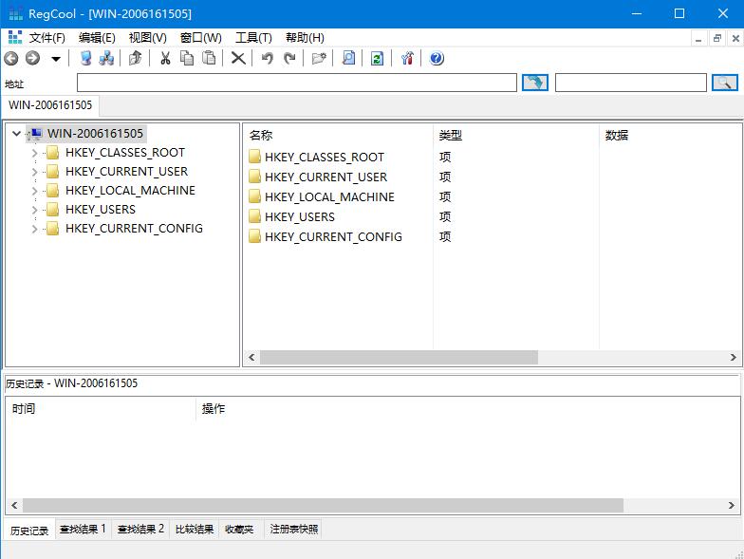This screenshot has width=744, height=559.
Task: Switch to the 注册表快照 tab
Action: (x=294, y=530)
